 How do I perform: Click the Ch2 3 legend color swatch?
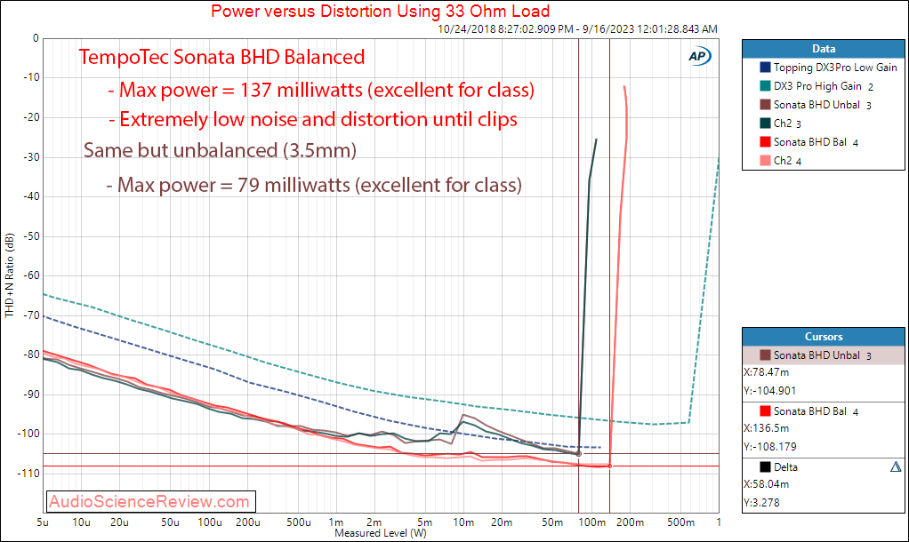765,123
